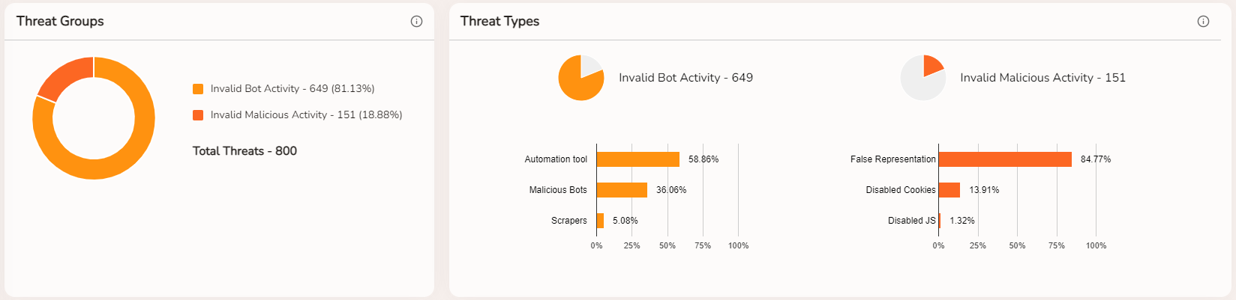Click the Invalid Malicious Activity pie chart icon
The width and height of the screenshot is (1236, 300).
[x=923, y=78]
